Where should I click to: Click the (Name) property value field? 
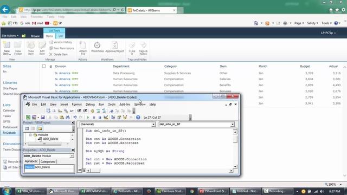coord(54,167)
